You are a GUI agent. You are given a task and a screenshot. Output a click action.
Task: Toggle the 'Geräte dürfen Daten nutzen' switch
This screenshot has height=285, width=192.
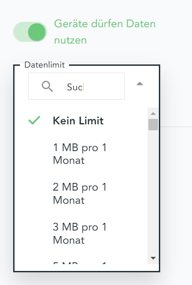pyautogui.click(x=30, y=32)
